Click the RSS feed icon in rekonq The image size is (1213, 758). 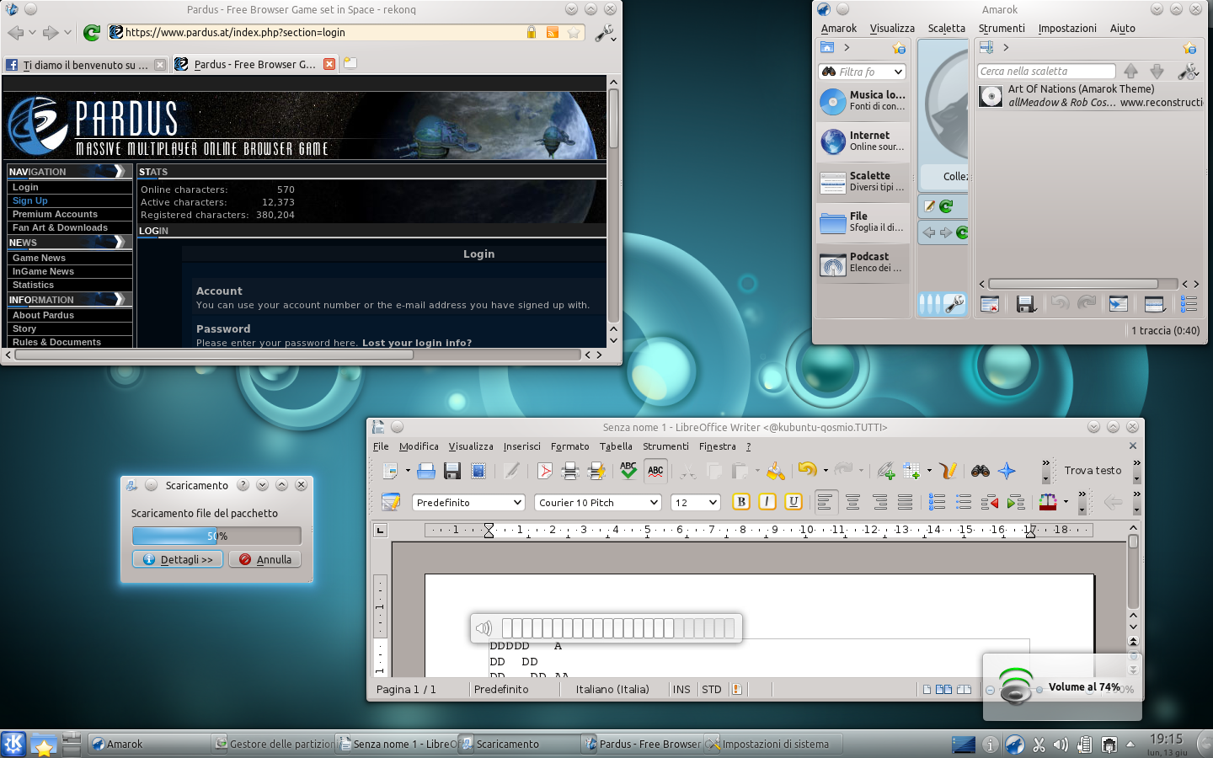click(553, 32)
